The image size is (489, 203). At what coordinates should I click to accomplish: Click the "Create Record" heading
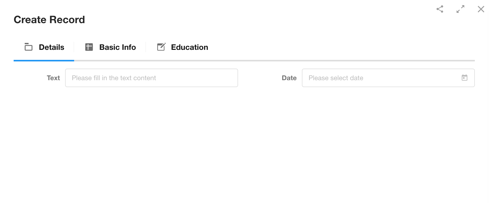pos(49,20)
